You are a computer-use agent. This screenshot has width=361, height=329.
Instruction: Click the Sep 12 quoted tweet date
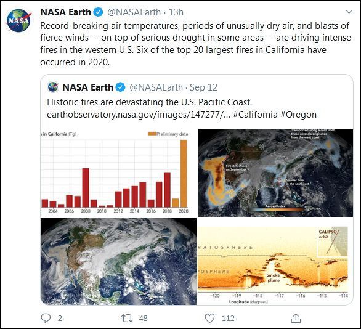203,87
